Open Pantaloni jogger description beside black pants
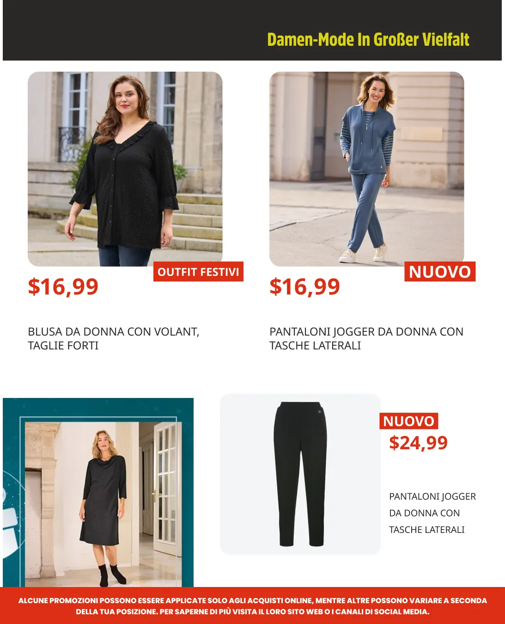Screen dimensions: 505x624 [x=432, y=513]
